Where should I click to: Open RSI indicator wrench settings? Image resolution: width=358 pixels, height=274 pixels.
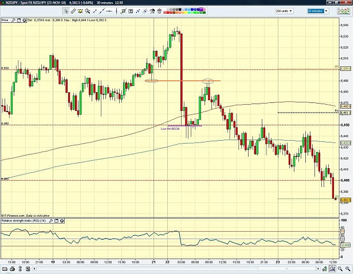[x=51, y=221]
